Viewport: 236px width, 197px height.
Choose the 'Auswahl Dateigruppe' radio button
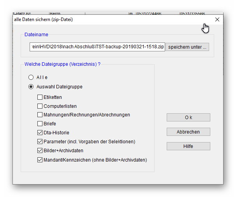pos(31,87)
